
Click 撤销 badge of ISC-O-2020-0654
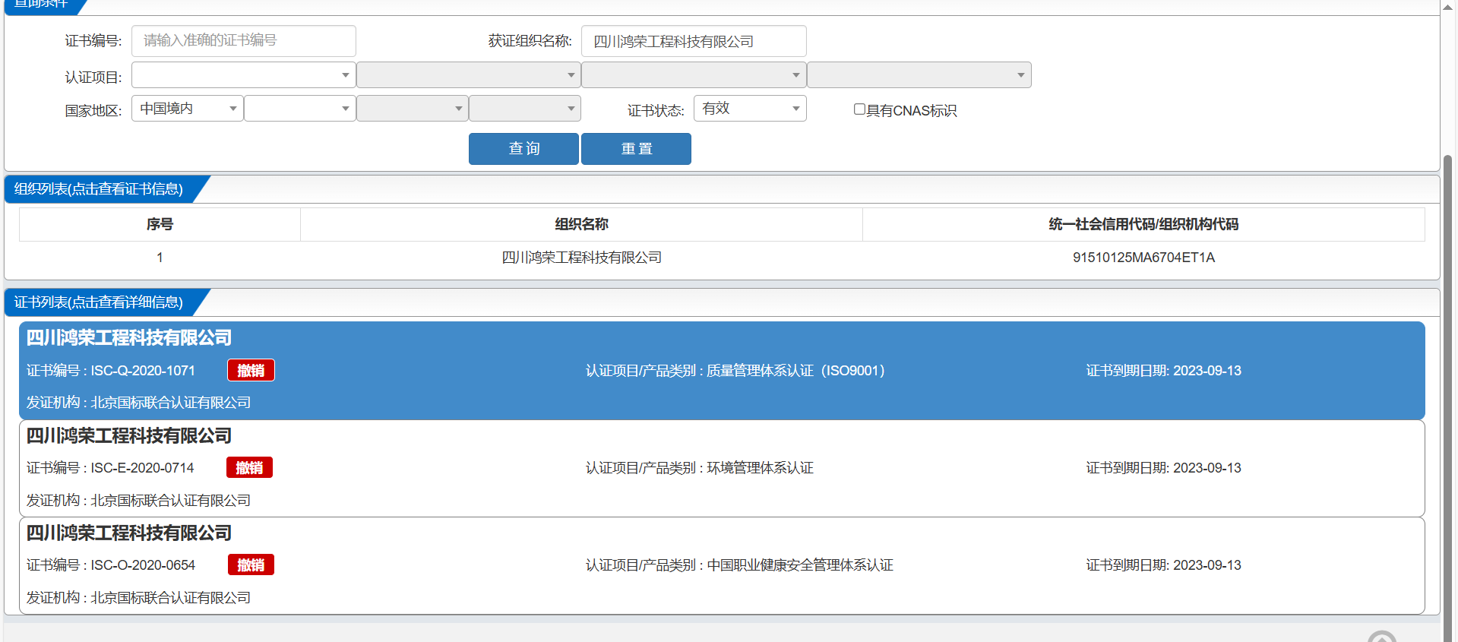(251, 565)
